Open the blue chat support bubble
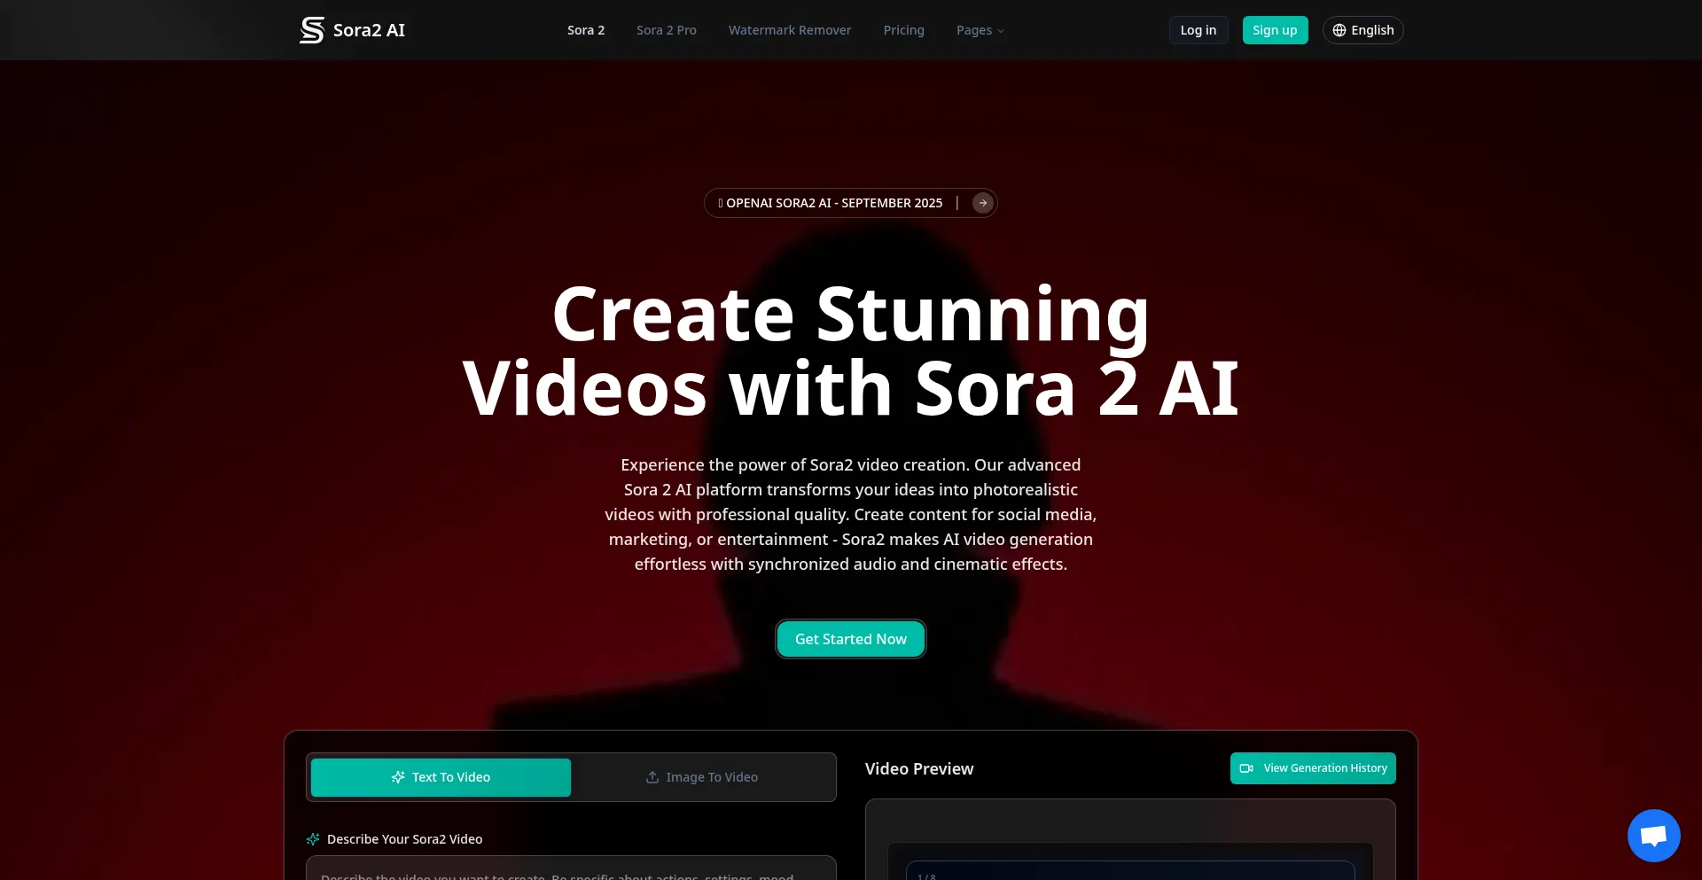 pyautogui.click(x=1653, y=835)
